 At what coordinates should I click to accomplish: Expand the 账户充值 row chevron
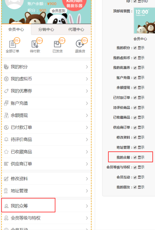(87, 103)
